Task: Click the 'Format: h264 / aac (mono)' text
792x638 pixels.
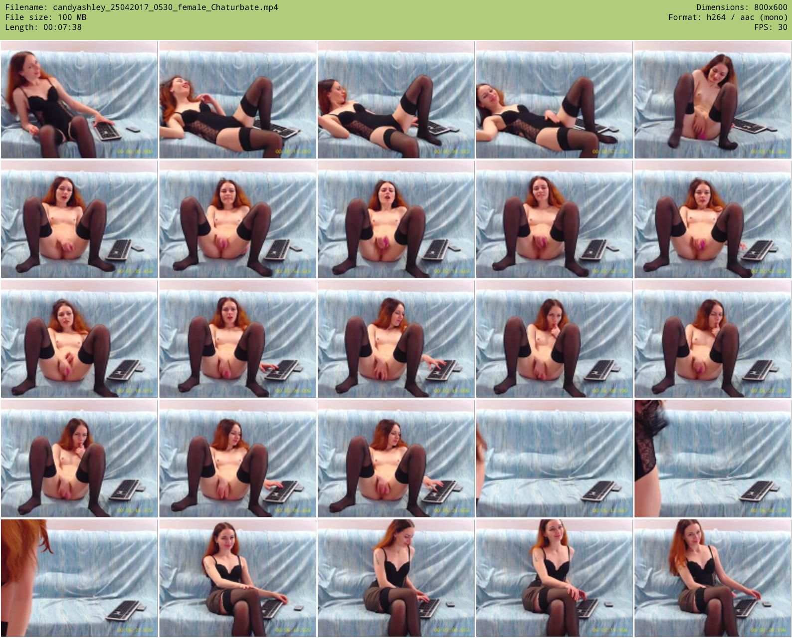Action: (728, 17)
